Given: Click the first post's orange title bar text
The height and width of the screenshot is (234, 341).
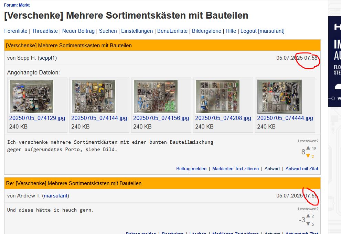Looking at the screenshot, I should pos(69,45).
